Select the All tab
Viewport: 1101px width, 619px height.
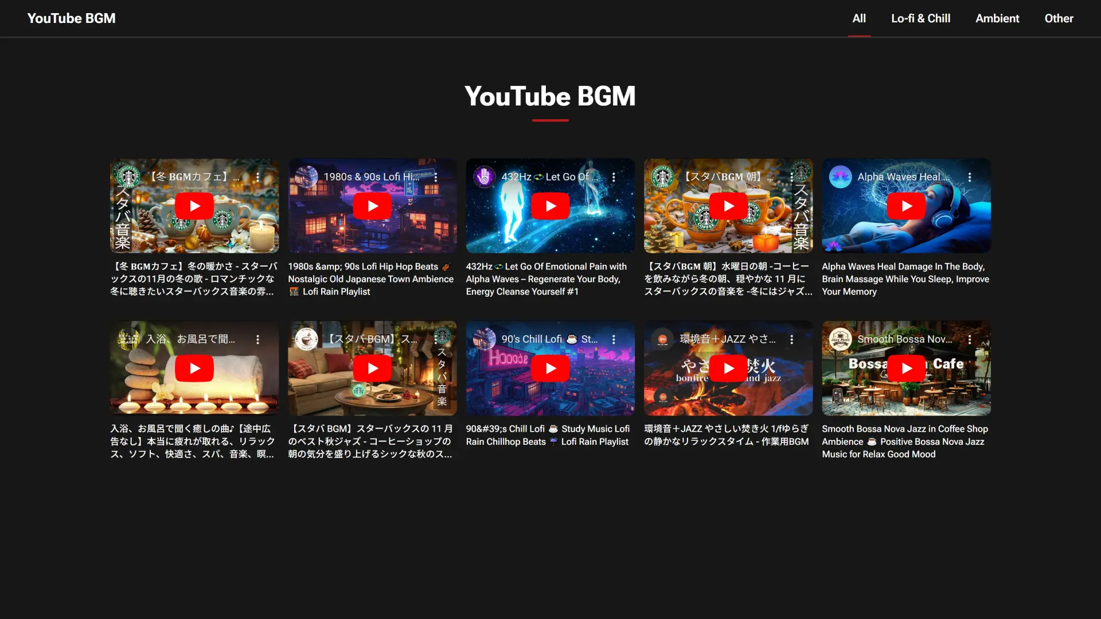859,18
